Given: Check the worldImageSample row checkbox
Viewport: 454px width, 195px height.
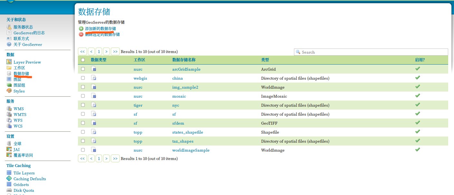Looking at the screenshot, I should click(x=83, y=150).
